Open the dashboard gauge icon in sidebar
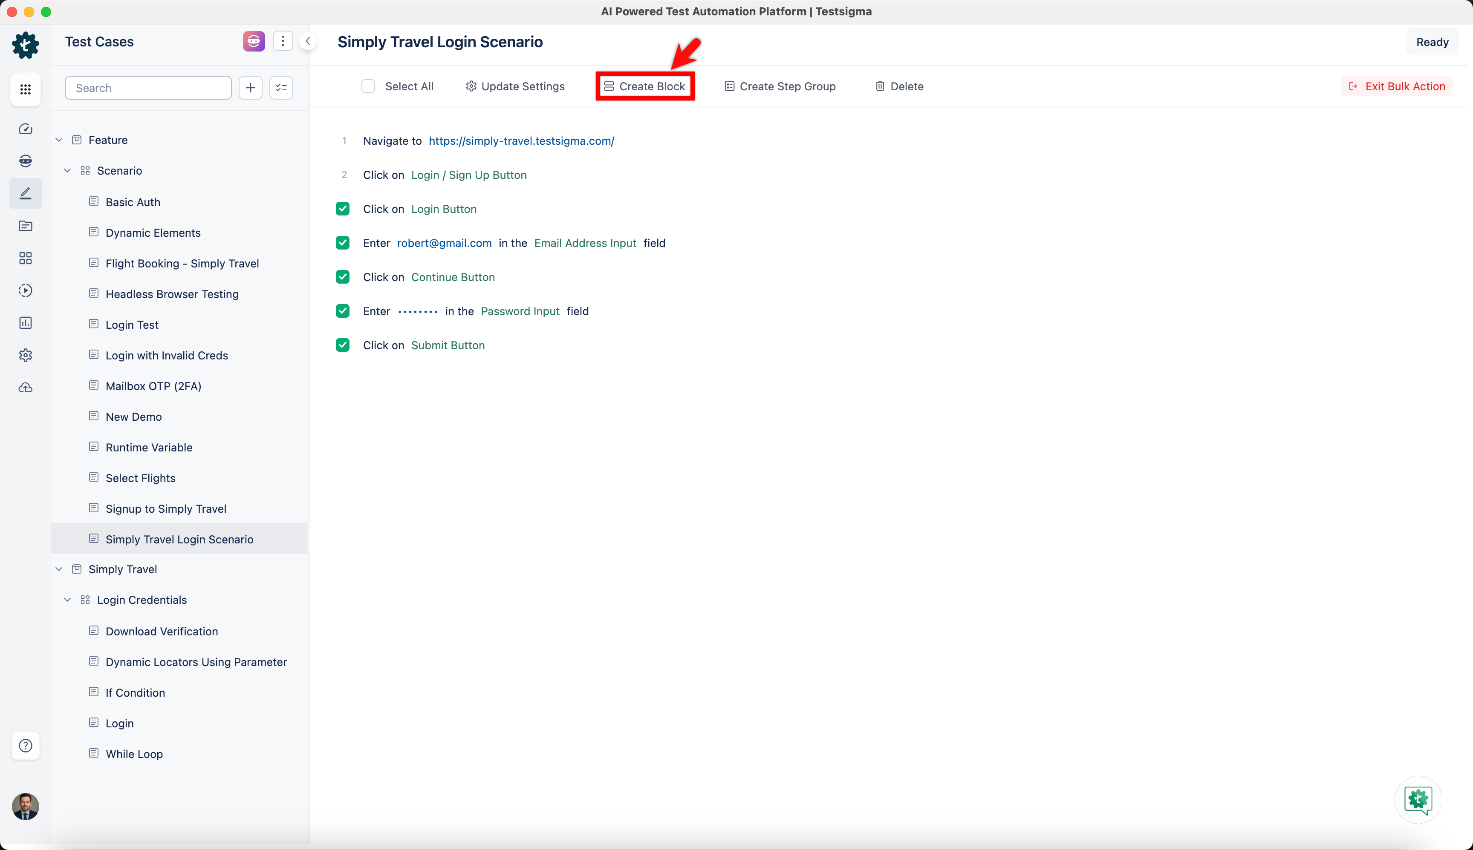 tap(25, 129)
